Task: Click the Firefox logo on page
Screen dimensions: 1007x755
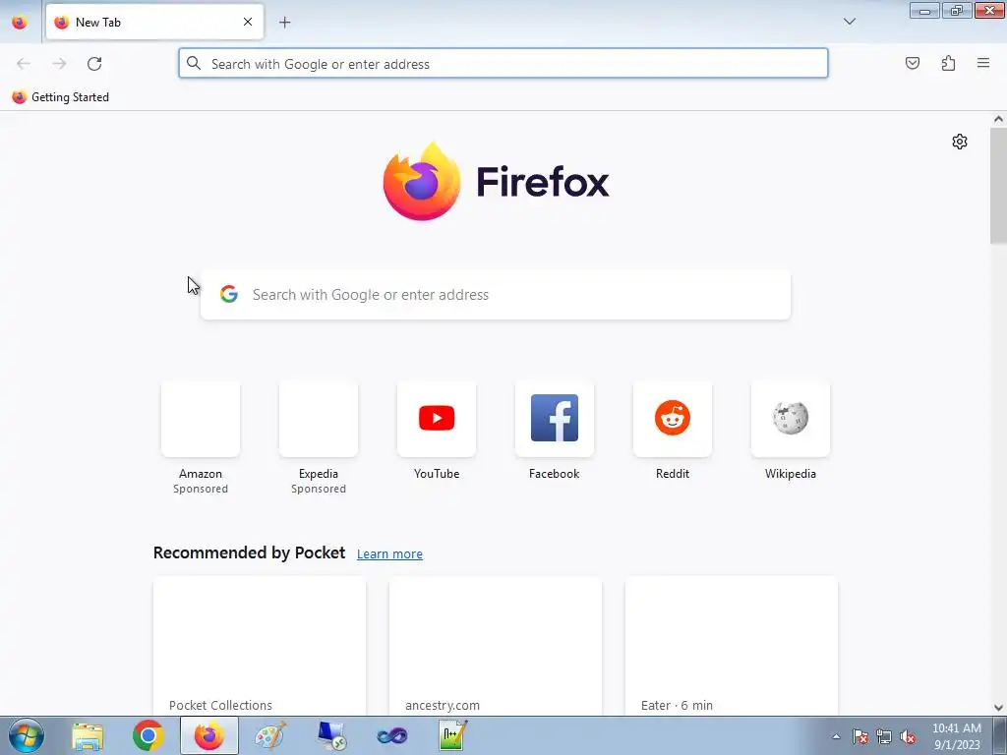Action: [496, 181]
